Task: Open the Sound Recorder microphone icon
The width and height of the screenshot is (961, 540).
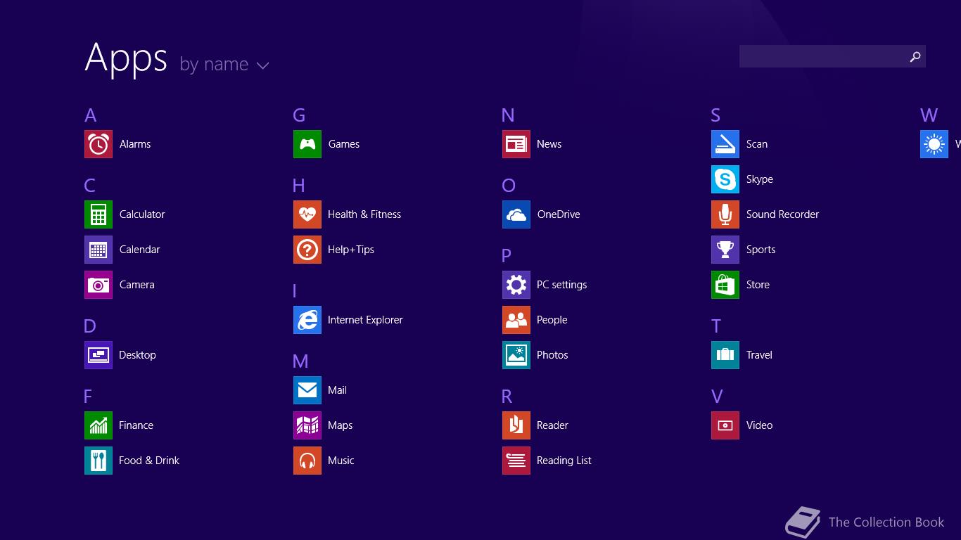Action: pos(725,214)
